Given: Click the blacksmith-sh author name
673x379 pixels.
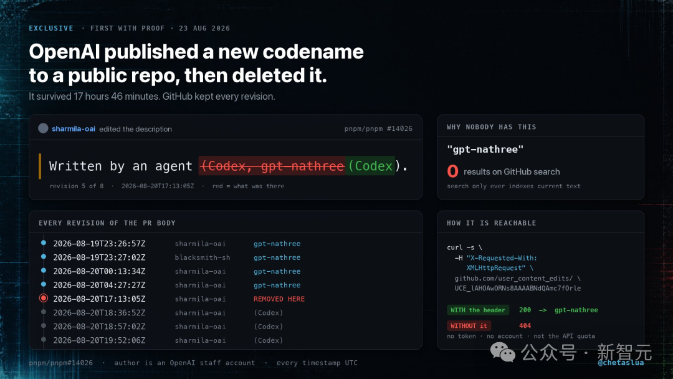Looking at the screenshot, I should point(203,257).
